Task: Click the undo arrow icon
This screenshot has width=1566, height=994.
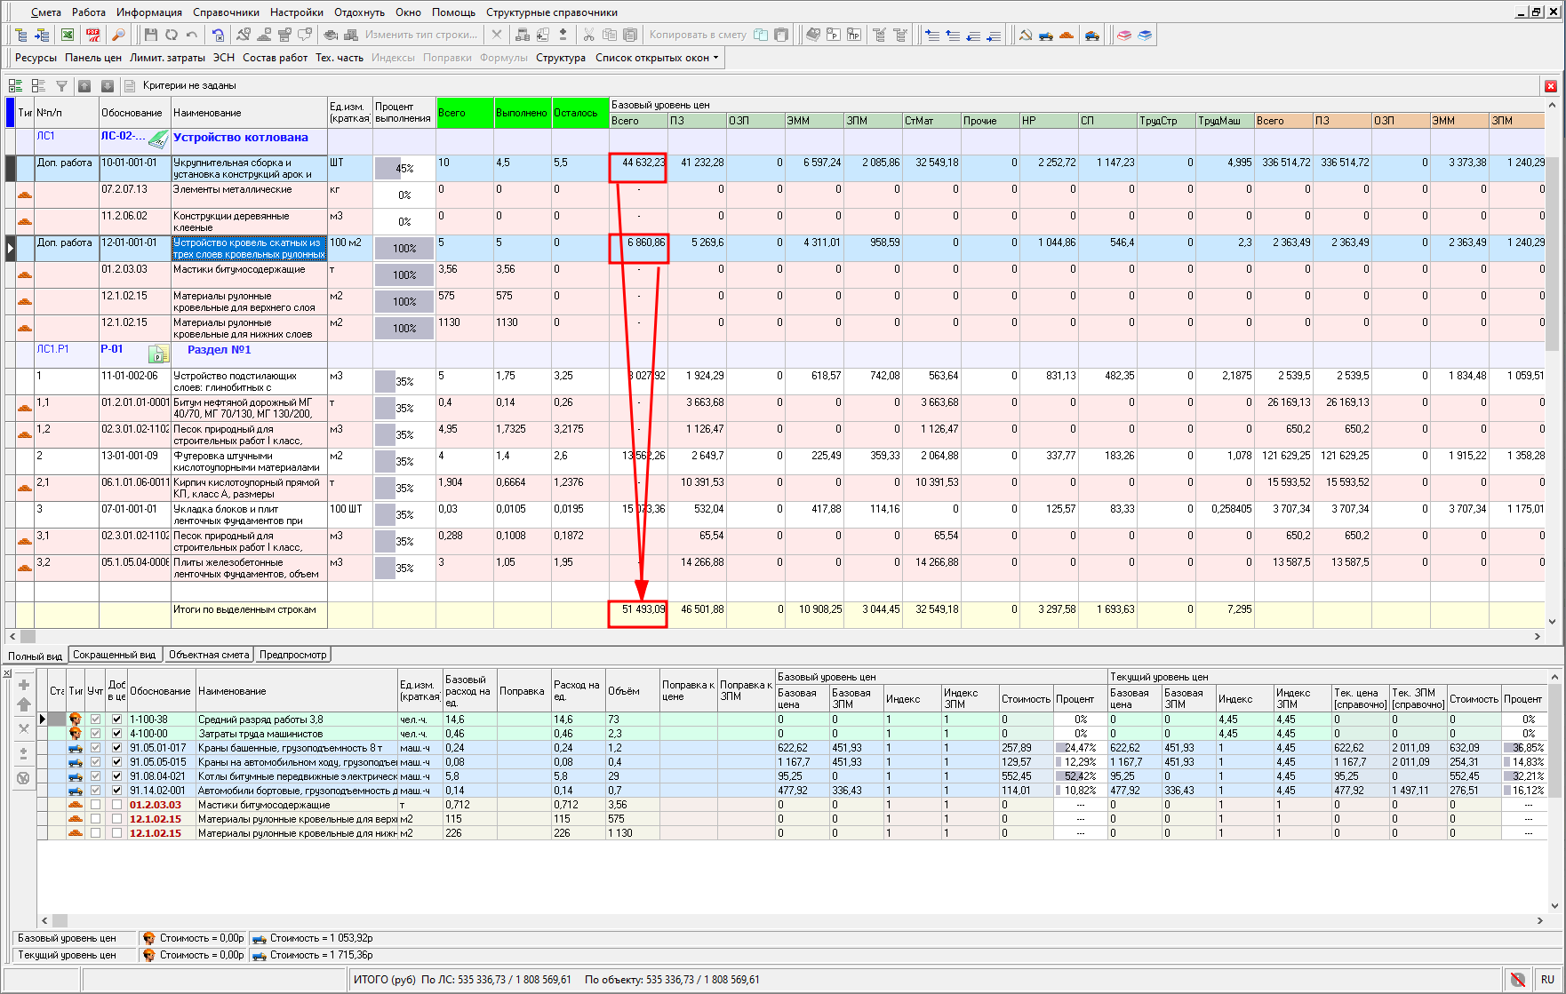Action: point(192,35)
